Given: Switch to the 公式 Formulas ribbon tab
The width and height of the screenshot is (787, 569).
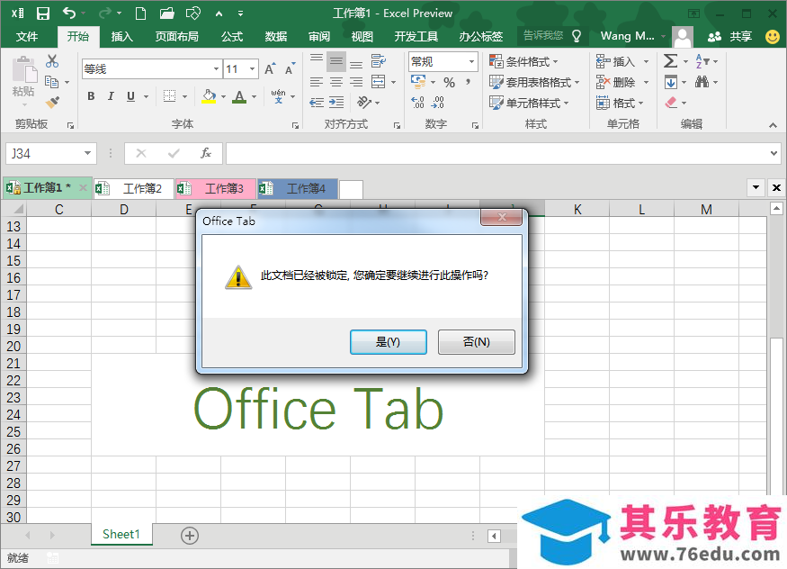Looking at the screenshot, I should 232,36.
